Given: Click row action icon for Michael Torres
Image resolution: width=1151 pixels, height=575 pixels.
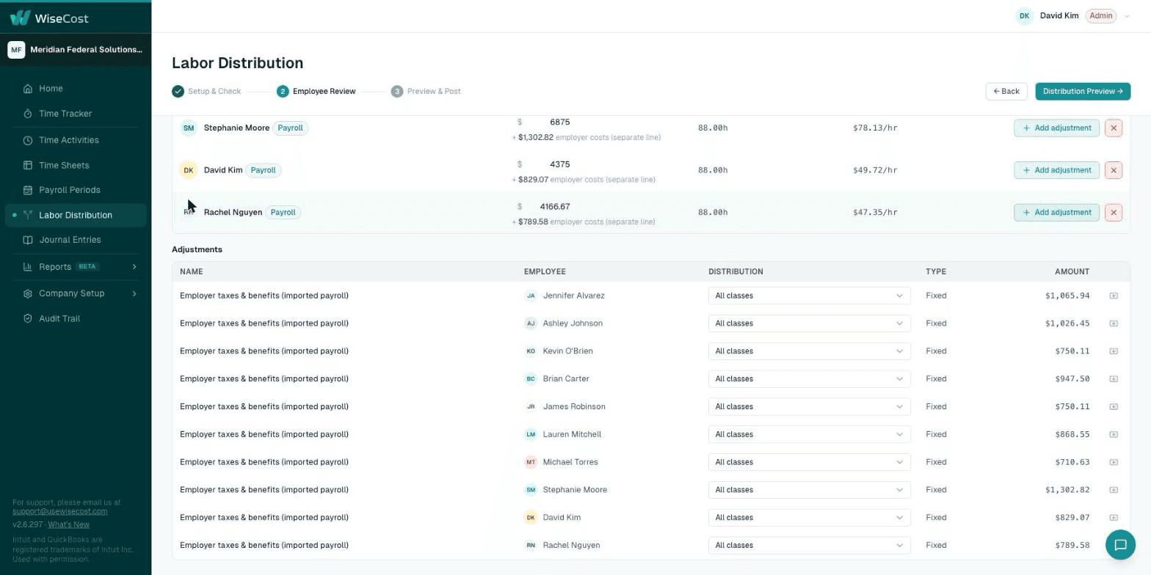Looking at the screenshot, I should [x=1114, y=462].
